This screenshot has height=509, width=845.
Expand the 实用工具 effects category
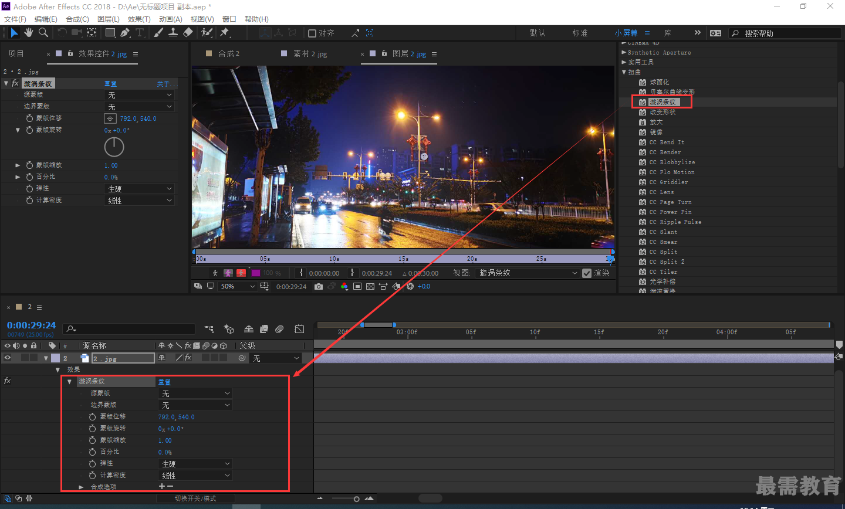tap(624, 62)
